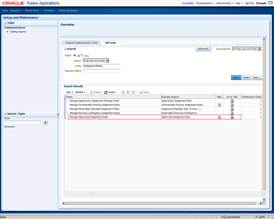Click the Sign Out link
The image size is (274, 219).
pos(250,3)
